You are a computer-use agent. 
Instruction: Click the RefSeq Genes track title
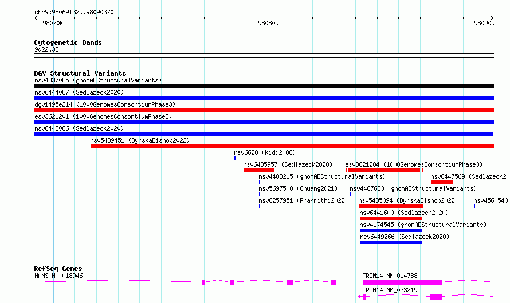pos(58,269)
